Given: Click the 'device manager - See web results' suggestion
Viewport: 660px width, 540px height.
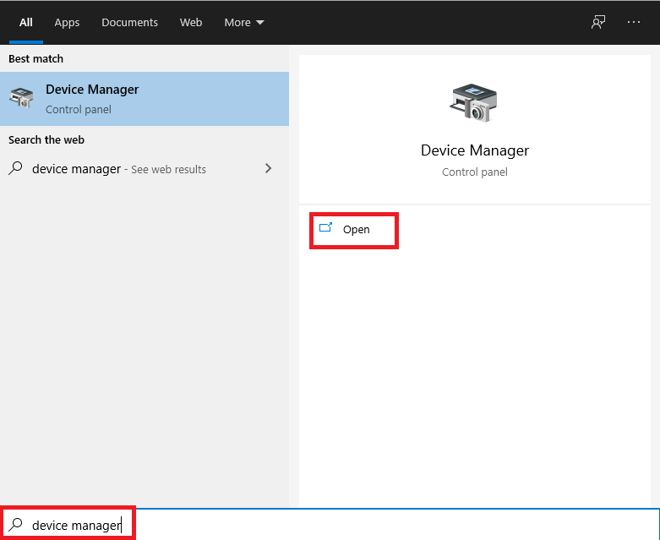Looking at the screenshot, I should [x=118, y=169].
